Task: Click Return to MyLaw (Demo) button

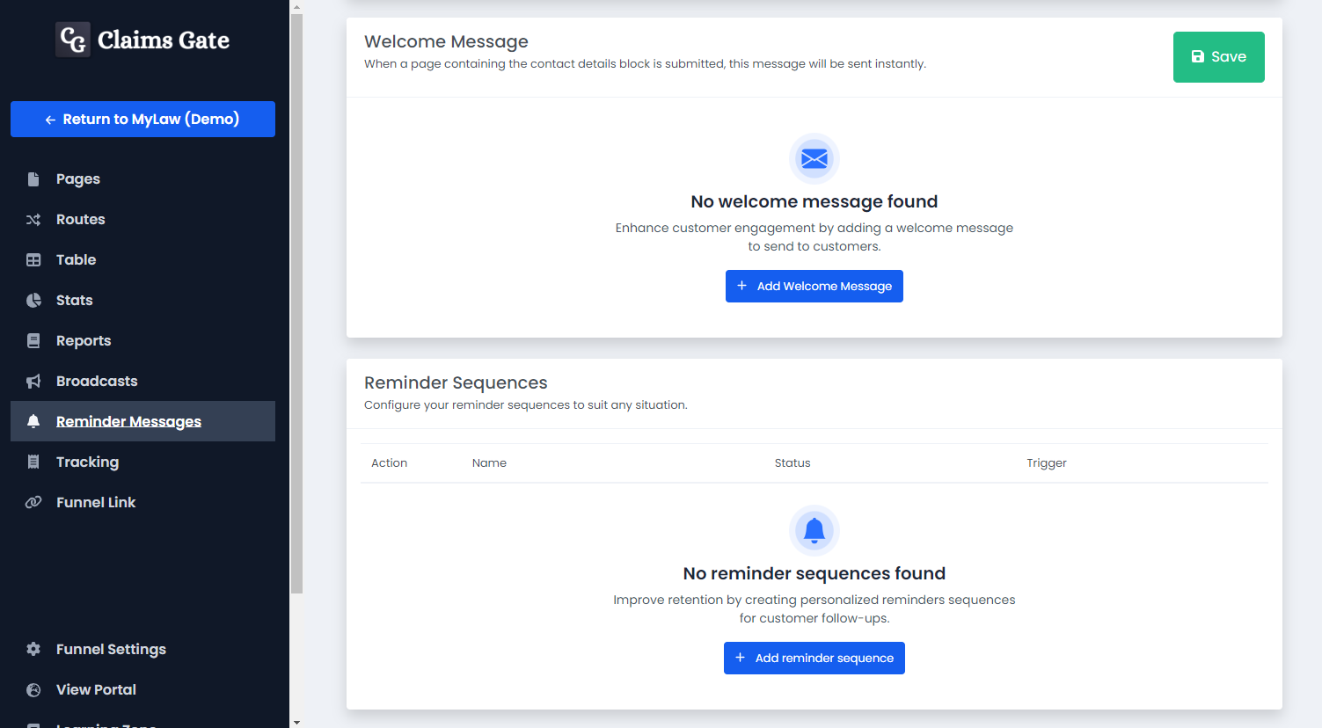Action: click(x=142, y=119)
